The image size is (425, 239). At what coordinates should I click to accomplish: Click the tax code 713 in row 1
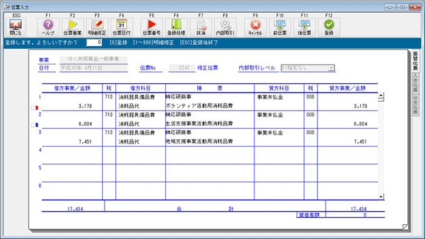coord(109,97)
